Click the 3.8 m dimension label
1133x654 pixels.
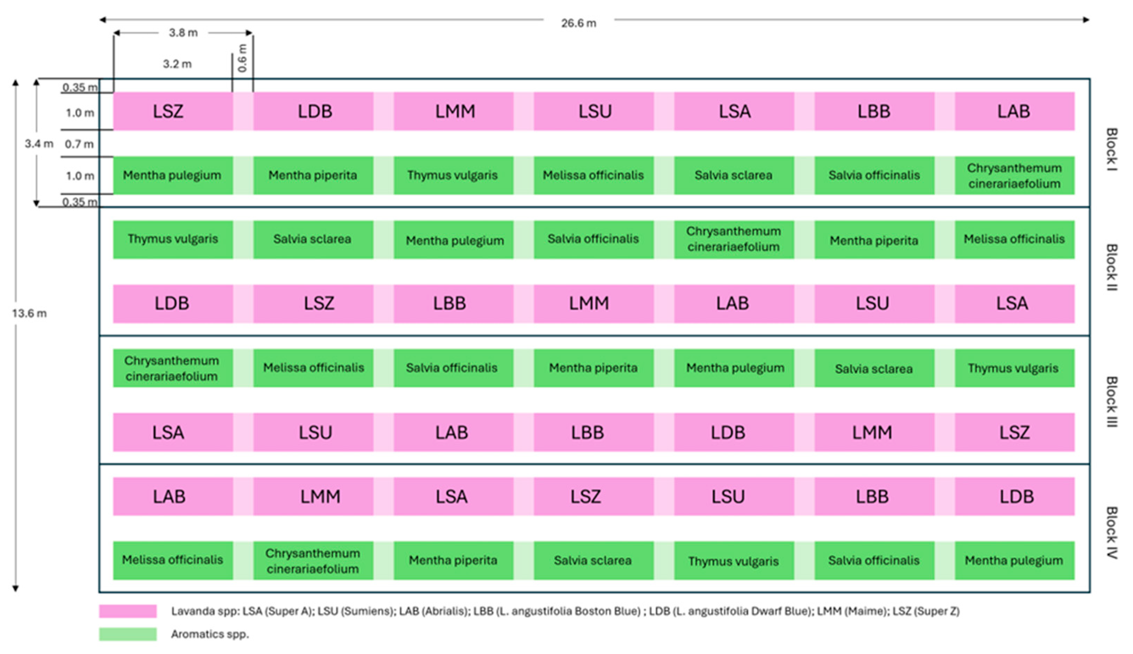[183, 33]
